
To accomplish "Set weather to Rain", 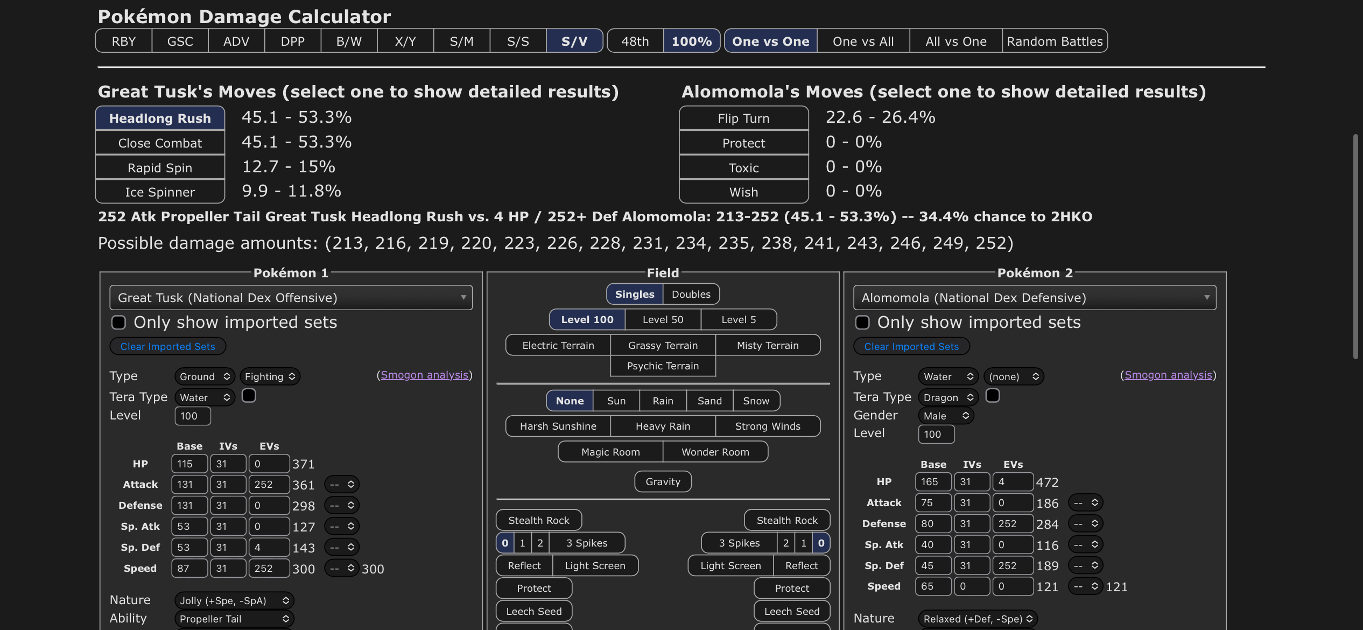I will (x=663, y=401).
